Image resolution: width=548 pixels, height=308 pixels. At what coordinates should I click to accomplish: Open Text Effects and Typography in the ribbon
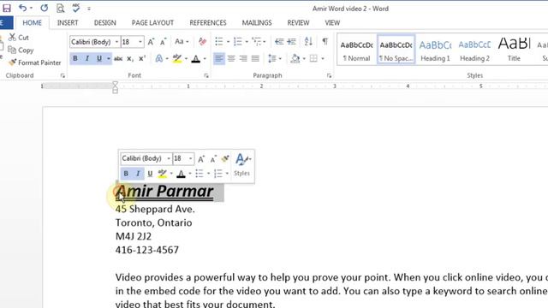159,58
